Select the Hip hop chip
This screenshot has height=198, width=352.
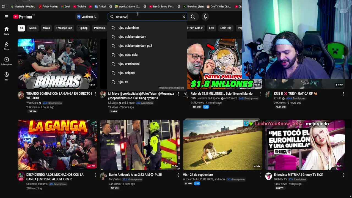[x=83, y=28]
